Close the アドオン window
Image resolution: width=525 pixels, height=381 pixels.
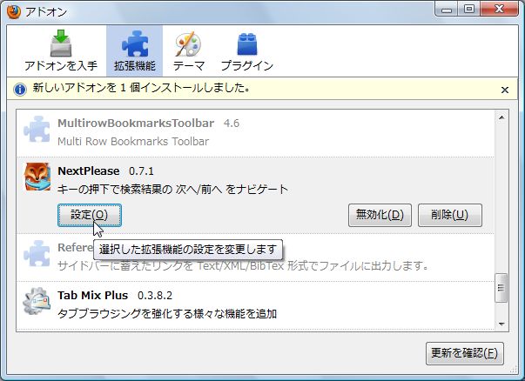tap(499, 9)
